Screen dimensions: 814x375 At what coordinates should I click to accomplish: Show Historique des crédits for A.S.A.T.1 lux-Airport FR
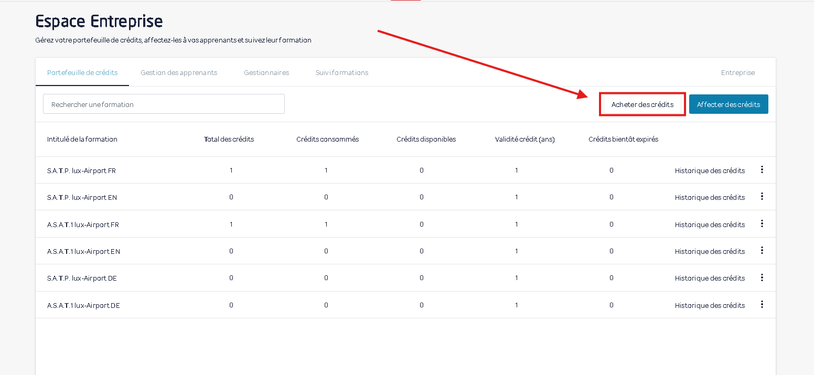[710, 224]
